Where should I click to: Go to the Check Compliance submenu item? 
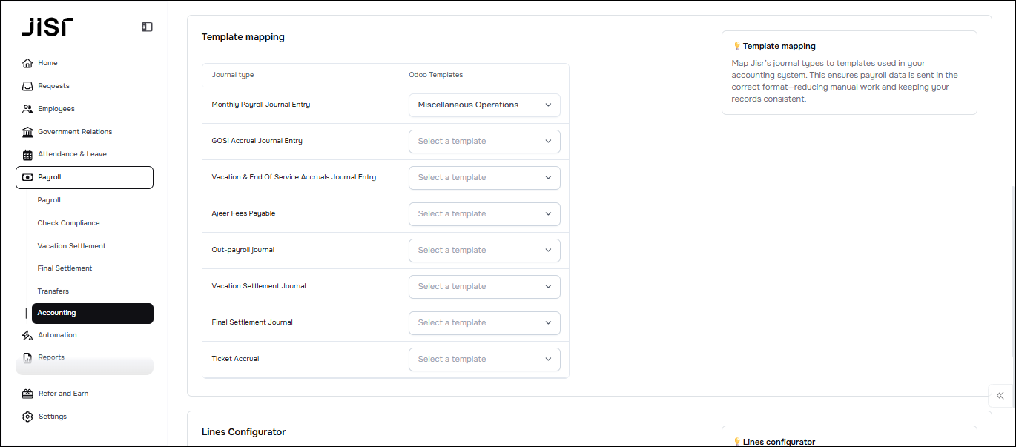pos(68,223)
